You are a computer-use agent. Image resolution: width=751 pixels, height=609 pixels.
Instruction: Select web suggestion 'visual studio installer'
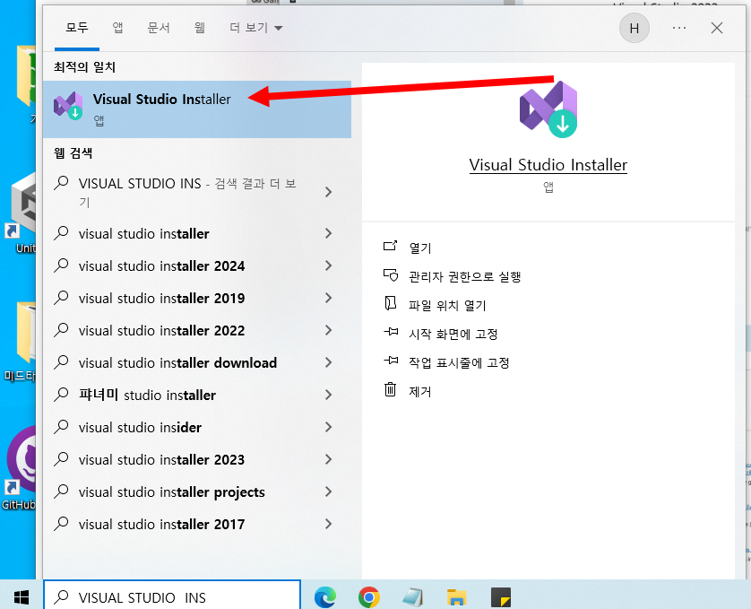pyautogui.click(x=143, y=233)
